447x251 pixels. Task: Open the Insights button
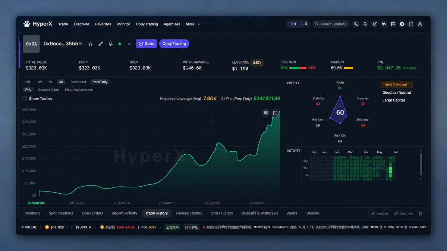pyautogui.click(x=380, y=213)
